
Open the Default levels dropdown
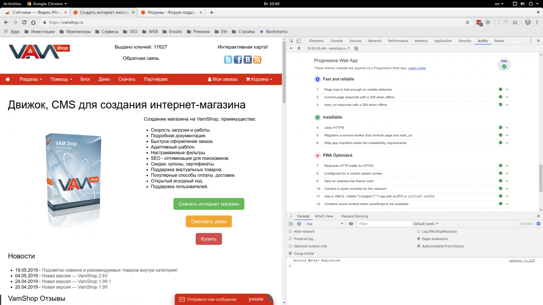coord(426,224)
